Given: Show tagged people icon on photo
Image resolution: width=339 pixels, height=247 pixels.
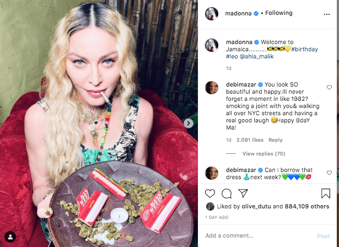Looking at the screenshot, I should [10, 237].
